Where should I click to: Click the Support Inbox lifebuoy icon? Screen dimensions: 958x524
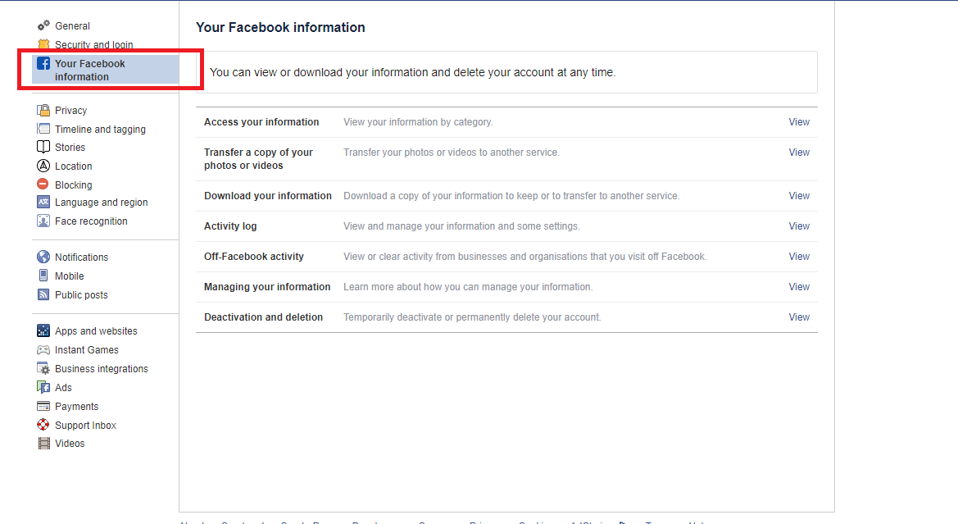43,425
